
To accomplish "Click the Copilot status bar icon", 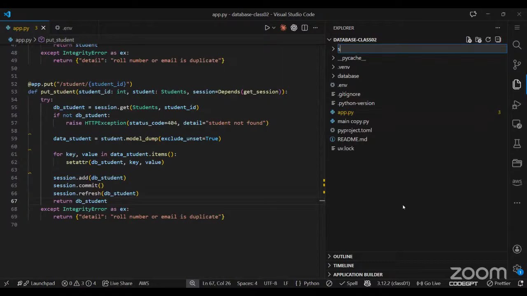I will coord(367,283).
